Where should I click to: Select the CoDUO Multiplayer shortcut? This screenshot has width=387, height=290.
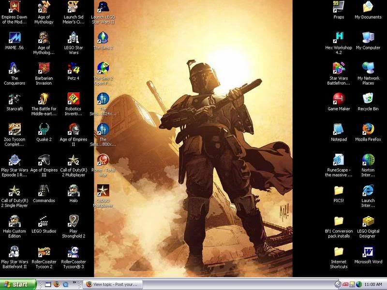[103, 196]
